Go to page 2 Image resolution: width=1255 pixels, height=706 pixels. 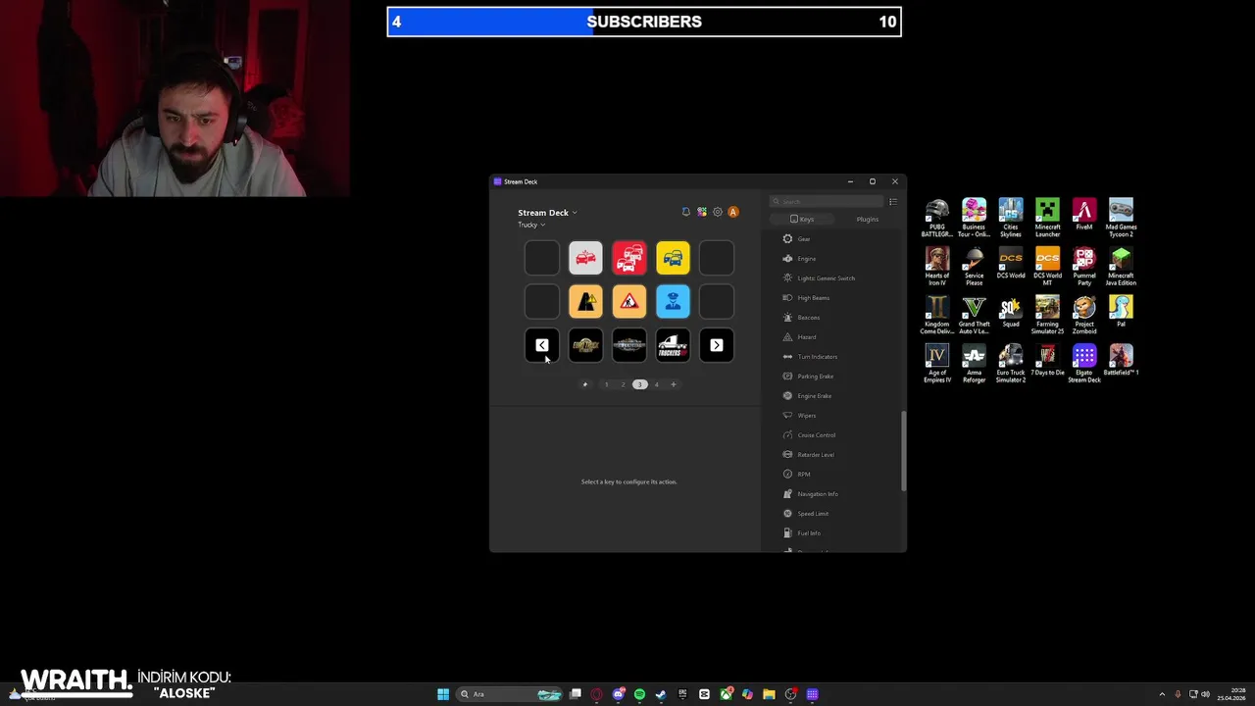[x=623, y=384]
